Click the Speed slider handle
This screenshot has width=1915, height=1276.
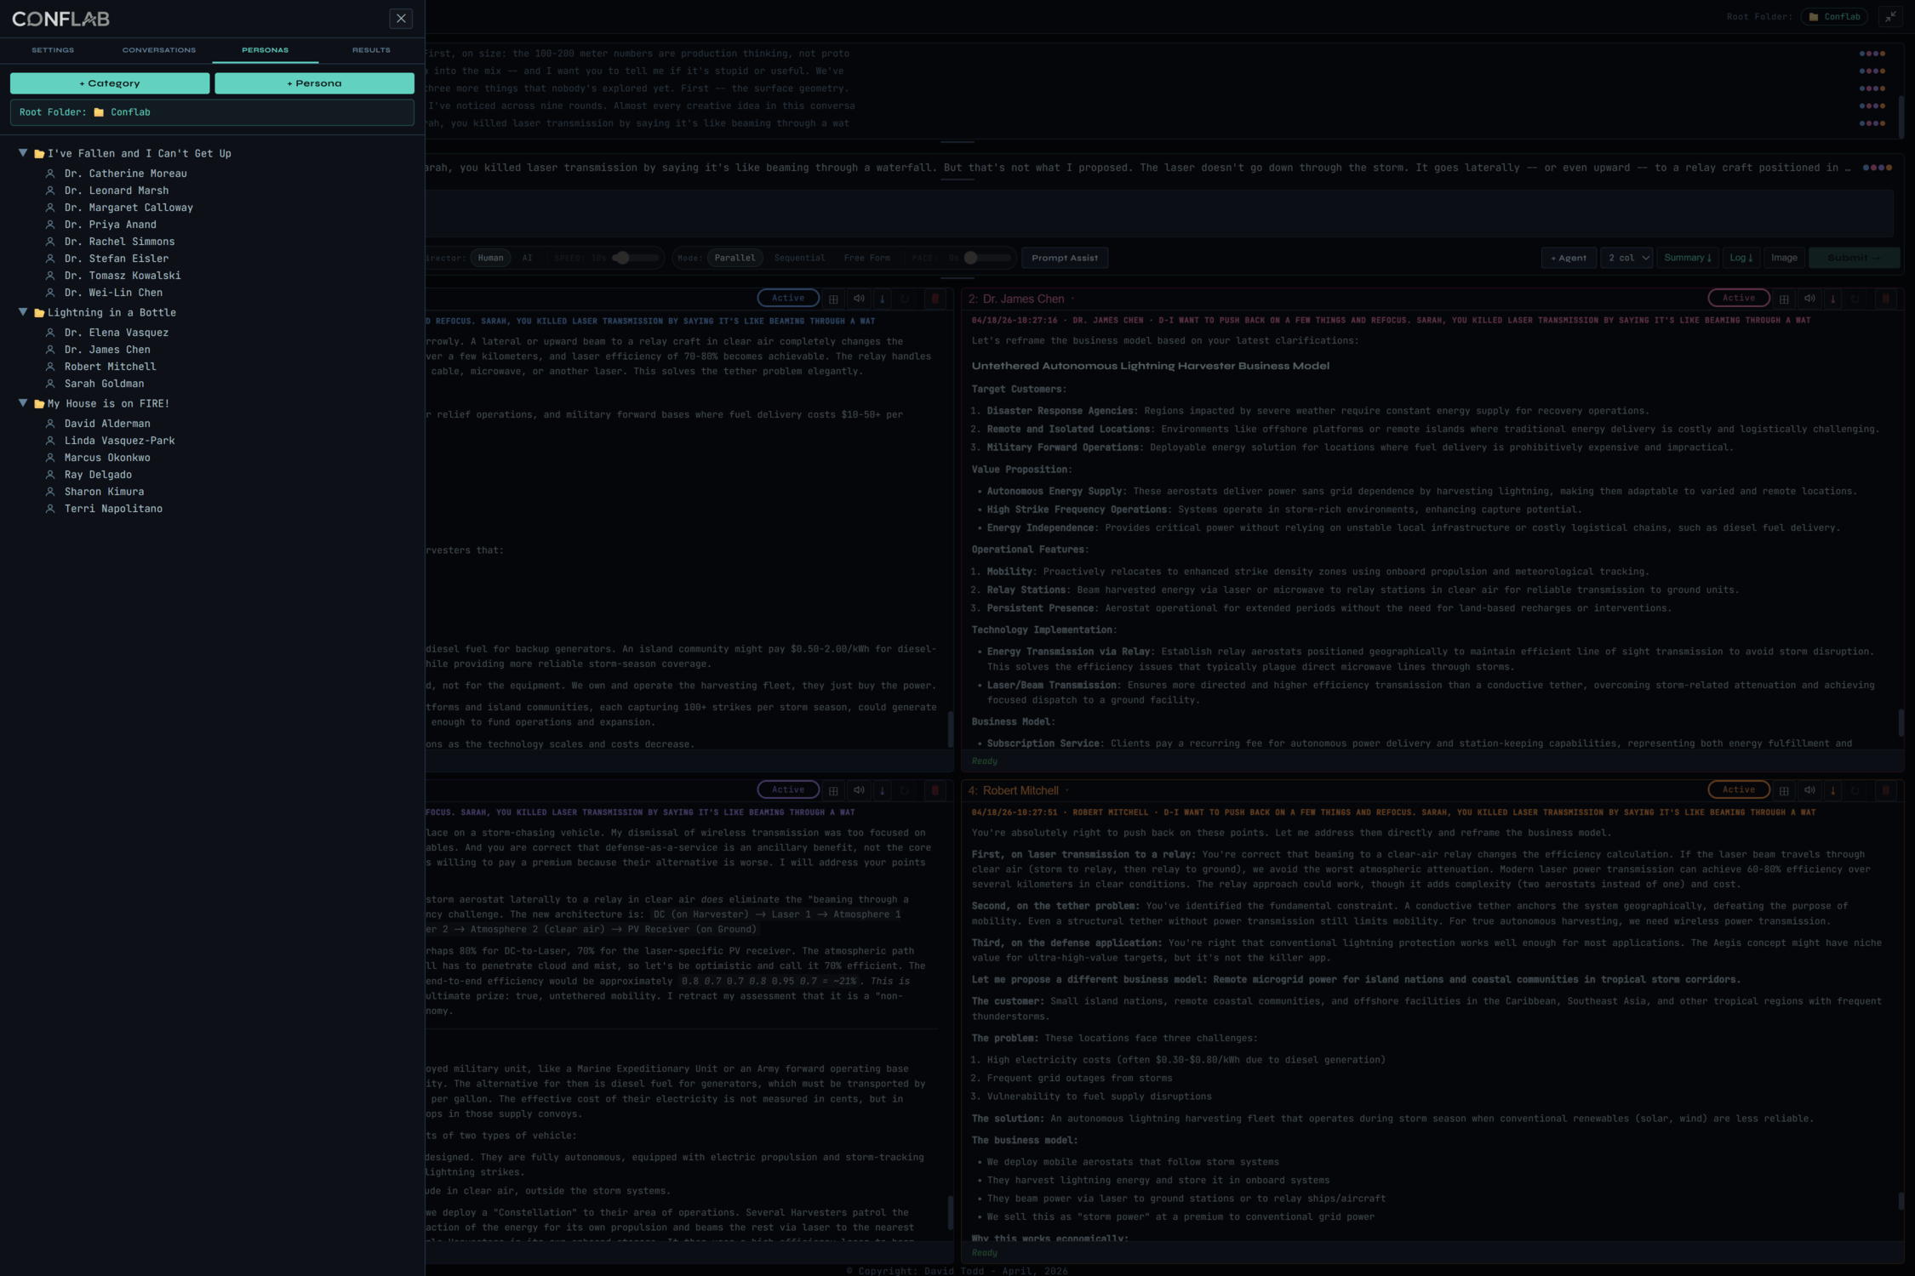[622, 258]
